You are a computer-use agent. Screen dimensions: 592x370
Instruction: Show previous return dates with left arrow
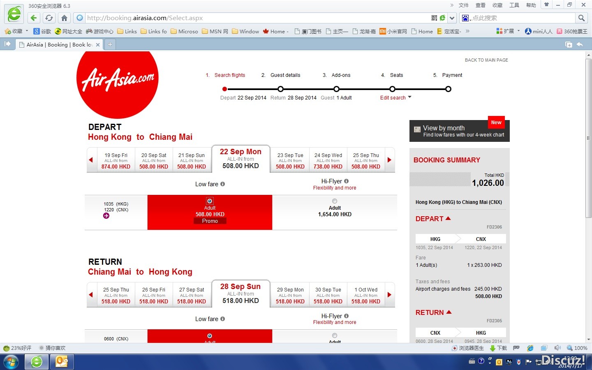pyautogui.click(x=91, y=295)
